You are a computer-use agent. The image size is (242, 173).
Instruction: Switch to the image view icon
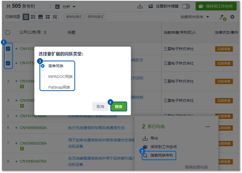click(x=40, y=17)
